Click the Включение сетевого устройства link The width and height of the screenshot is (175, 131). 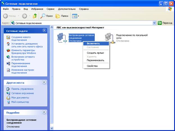[23, 58]
